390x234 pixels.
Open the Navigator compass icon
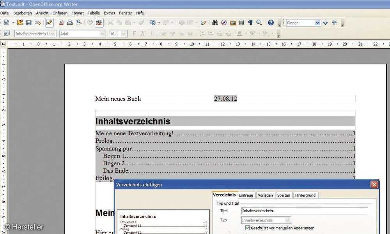[223, 23]
